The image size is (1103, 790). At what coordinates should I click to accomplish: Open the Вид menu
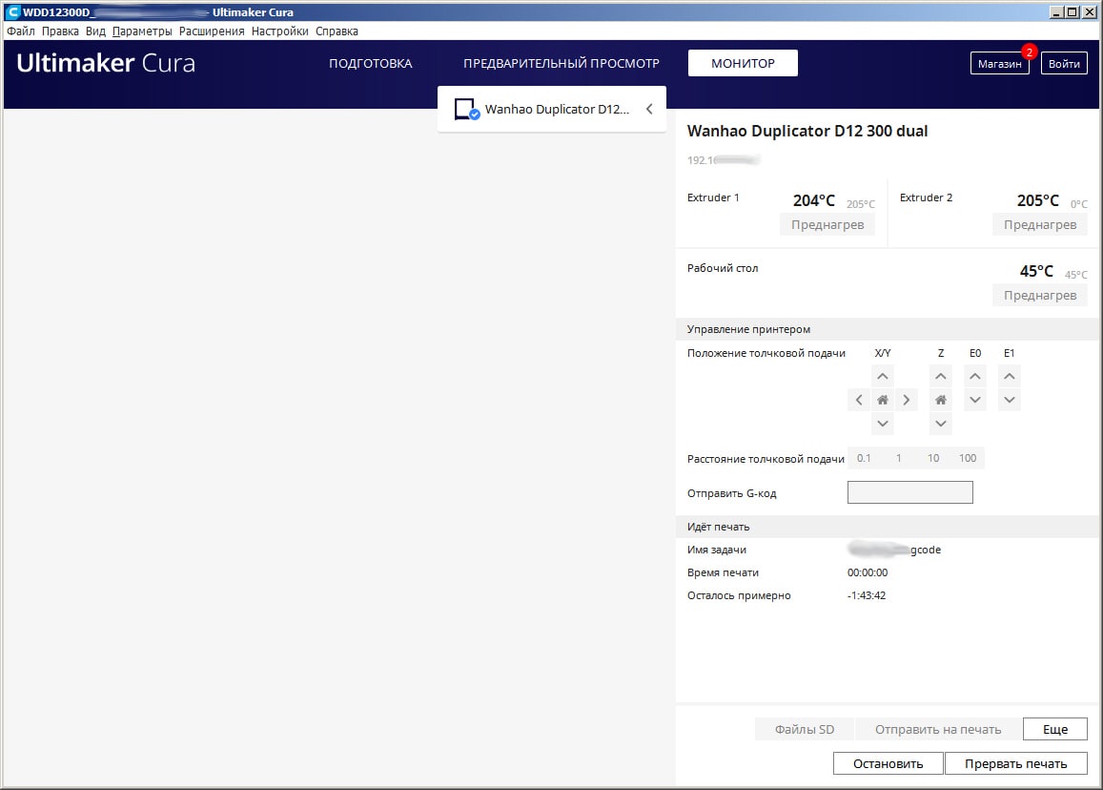[x=95, y=31]
